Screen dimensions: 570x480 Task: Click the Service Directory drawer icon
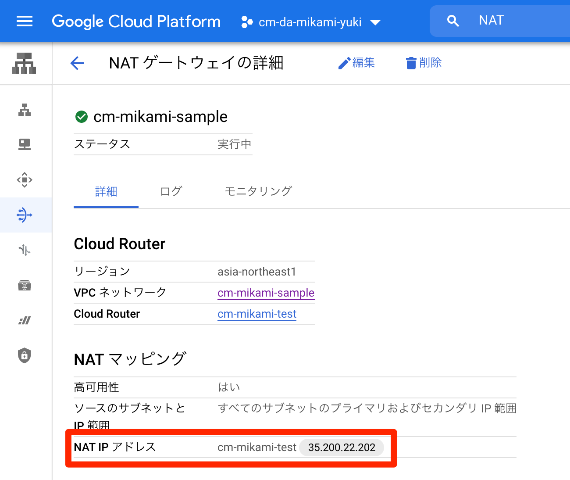(25, 286)
